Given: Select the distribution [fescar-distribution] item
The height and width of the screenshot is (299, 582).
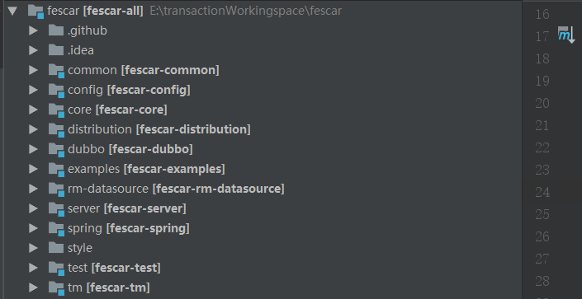Looking at the screenshot, I should tap(159, 129).
